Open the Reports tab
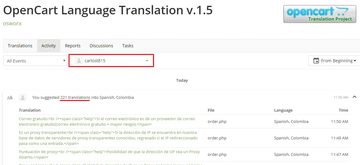The image size is (360, 165). (73, 46)
